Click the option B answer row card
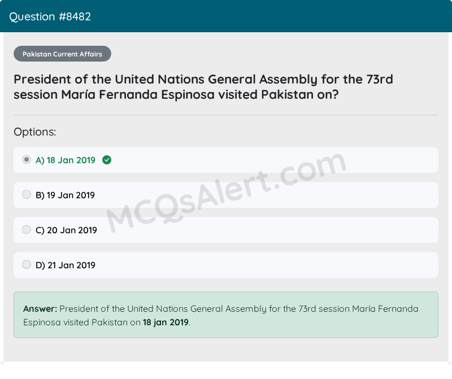 (x=226, y=195)
